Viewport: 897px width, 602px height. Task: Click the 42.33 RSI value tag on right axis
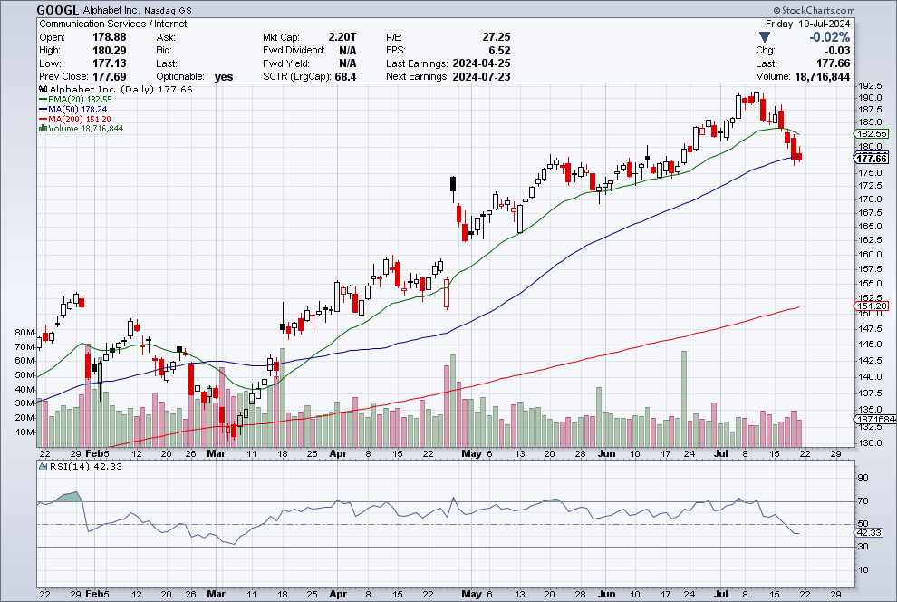869,533
